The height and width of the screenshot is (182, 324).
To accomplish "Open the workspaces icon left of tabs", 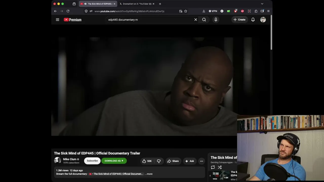I will pyautogui.click(x=74, y=4).
